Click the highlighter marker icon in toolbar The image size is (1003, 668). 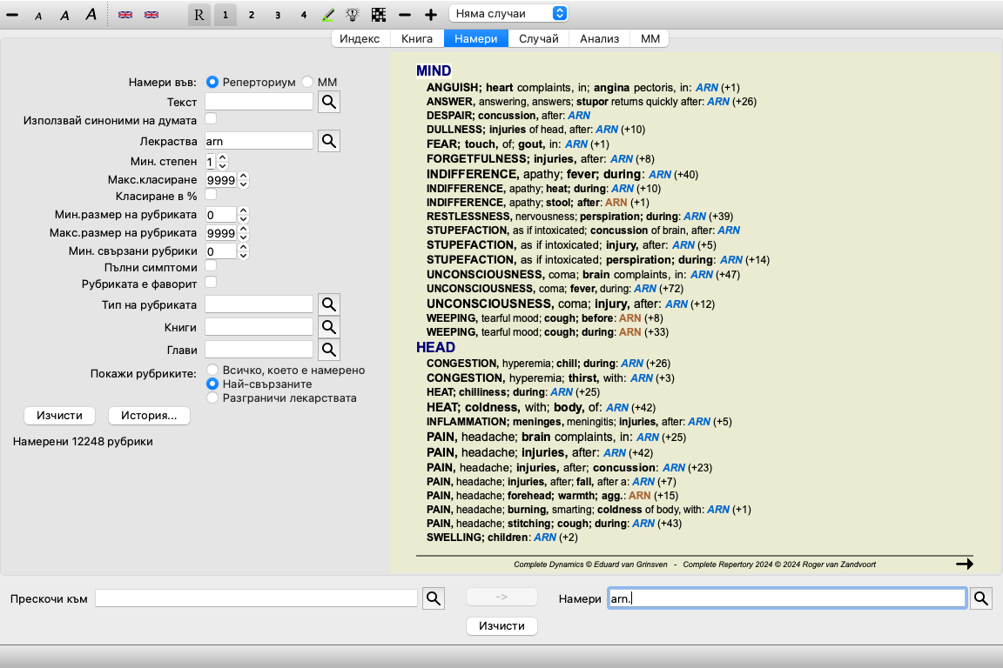coord(328,15)
